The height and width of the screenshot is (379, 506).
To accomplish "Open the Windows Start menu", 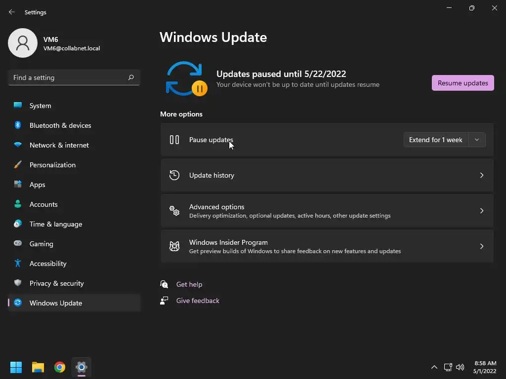I will (x=16, y=367).
